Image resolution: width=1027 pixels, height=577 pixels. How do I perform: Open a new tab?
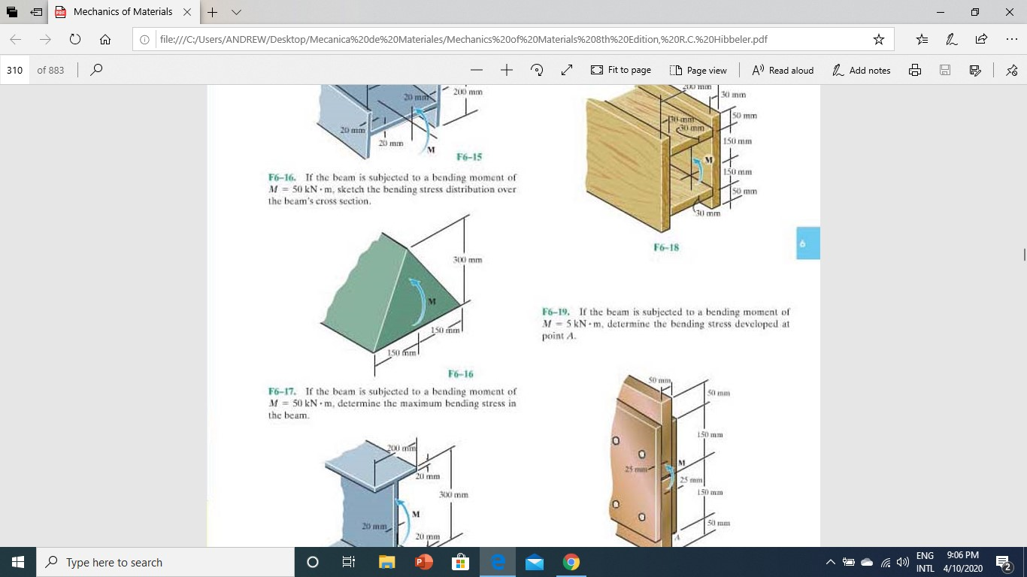211,12
